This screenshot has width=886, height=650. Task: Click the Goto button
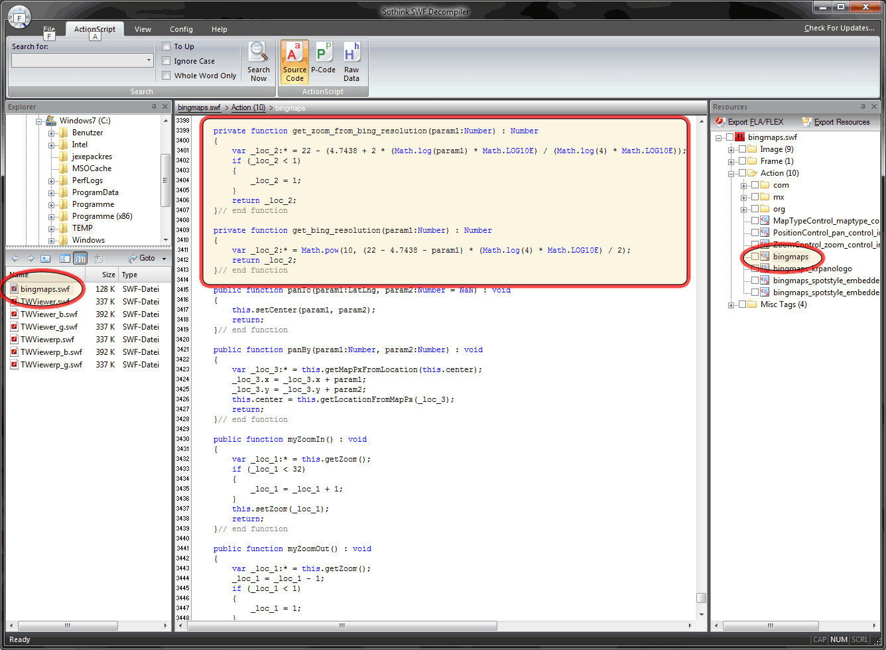[x=142, y=258]
